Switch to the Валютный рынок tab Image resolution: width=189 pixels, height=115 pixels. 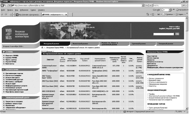coord(80,44)
